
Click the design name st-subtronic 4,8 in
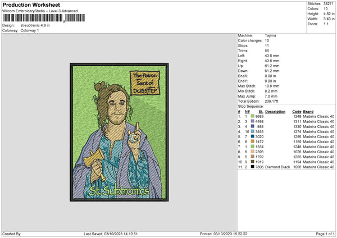coord(35,25)
